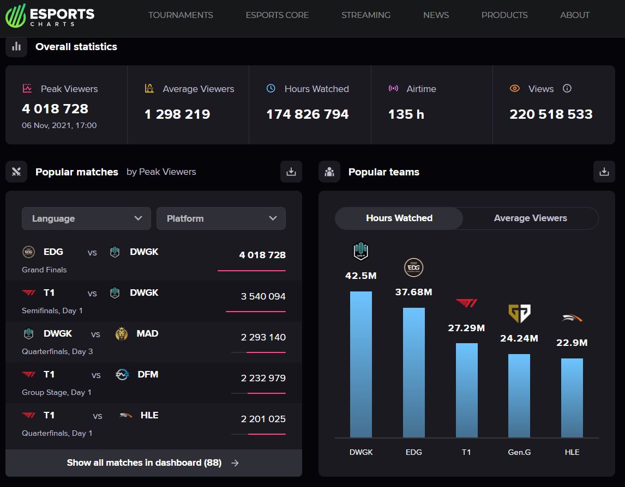Open the Products menu
Image resolution: width=625 pixels, height=487 pixels.
[x=504, y=15]
